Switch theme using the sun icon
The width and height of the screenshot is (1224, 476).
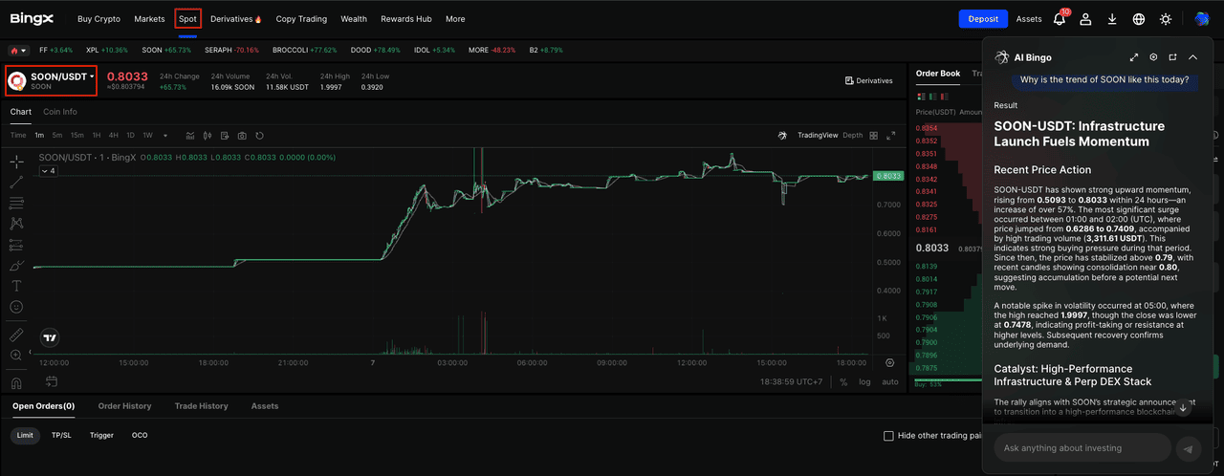(x=1165, y=18)
